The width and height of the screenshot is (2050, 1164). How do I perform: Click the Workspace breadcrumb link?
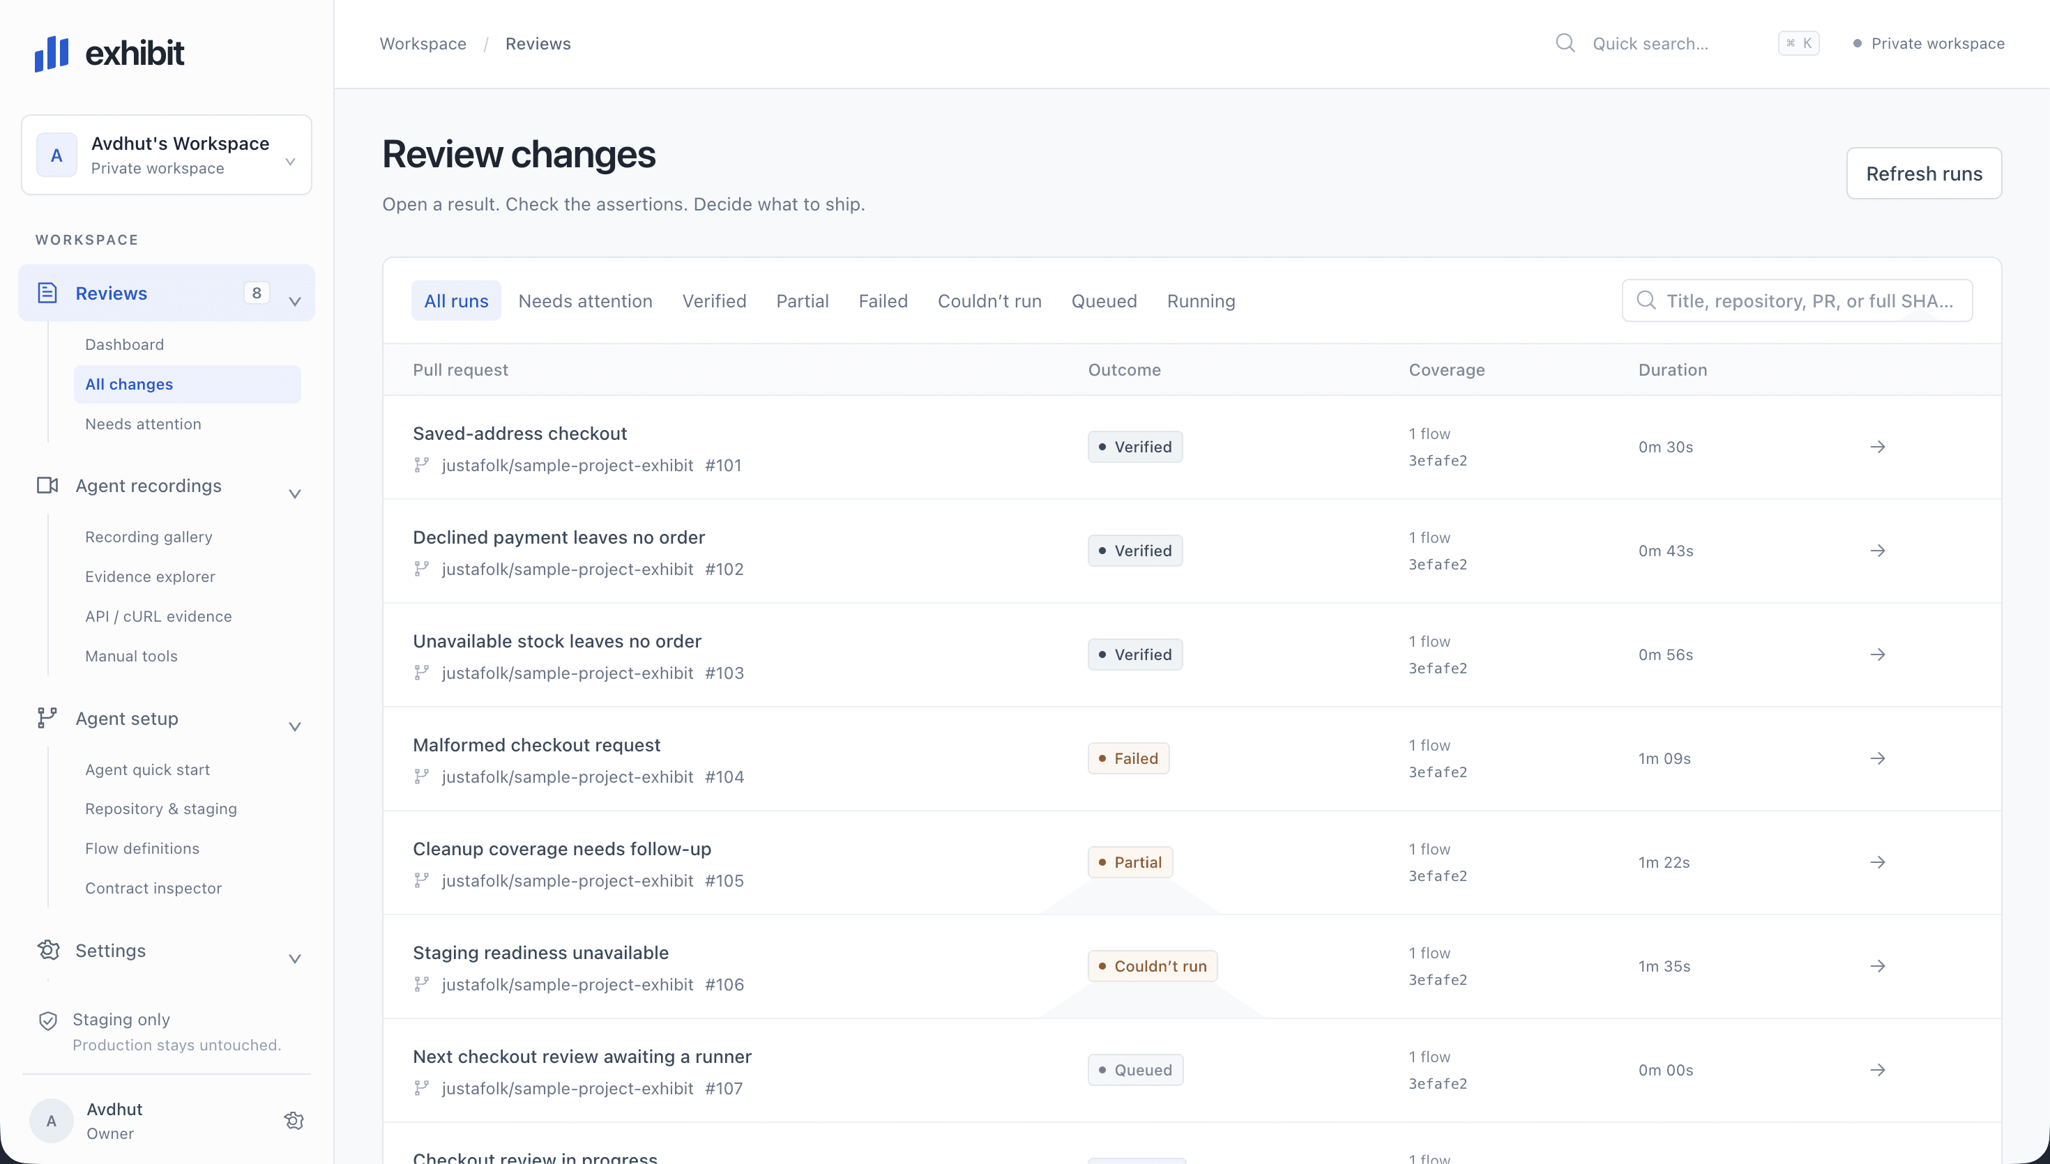click(422, 44)
